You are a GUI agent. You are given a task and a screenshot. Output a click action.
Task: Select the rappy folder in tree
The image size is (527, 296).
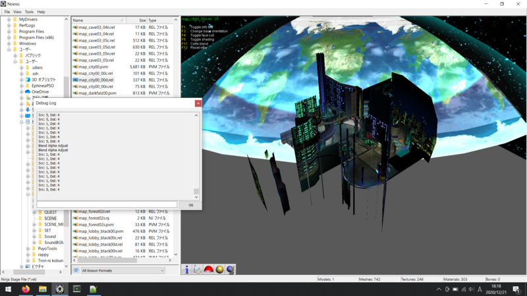pos(43,255)
